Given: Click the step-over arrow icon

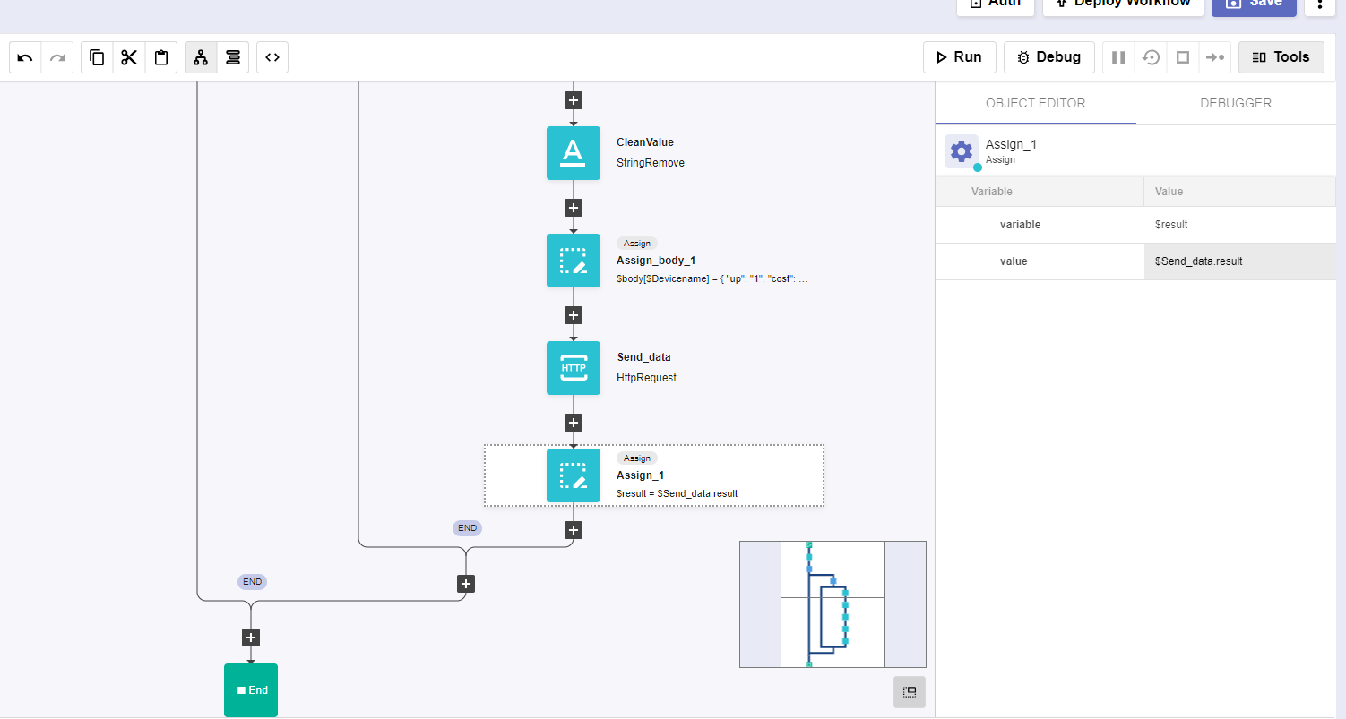Looking at the screenshot, I should pyautogui.click(x=1215, y=57).
